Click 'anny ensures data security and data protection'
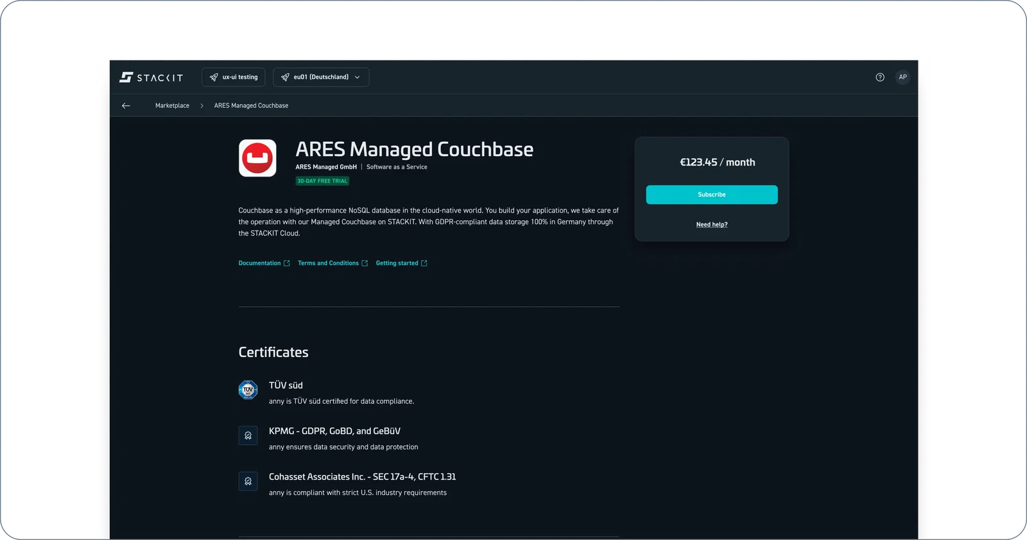Image resolution: width=1027 pixels, height=540 pixels. click(x=343, y=447)
